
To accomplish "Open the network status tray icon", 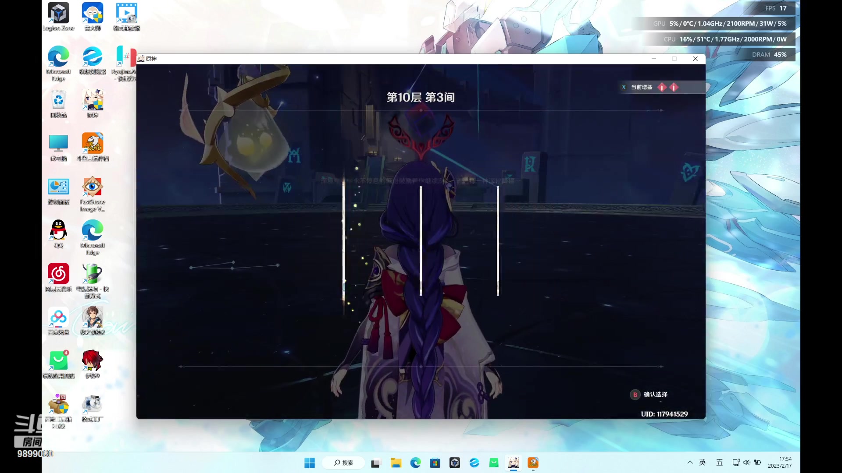I will [x=736, y=462].
